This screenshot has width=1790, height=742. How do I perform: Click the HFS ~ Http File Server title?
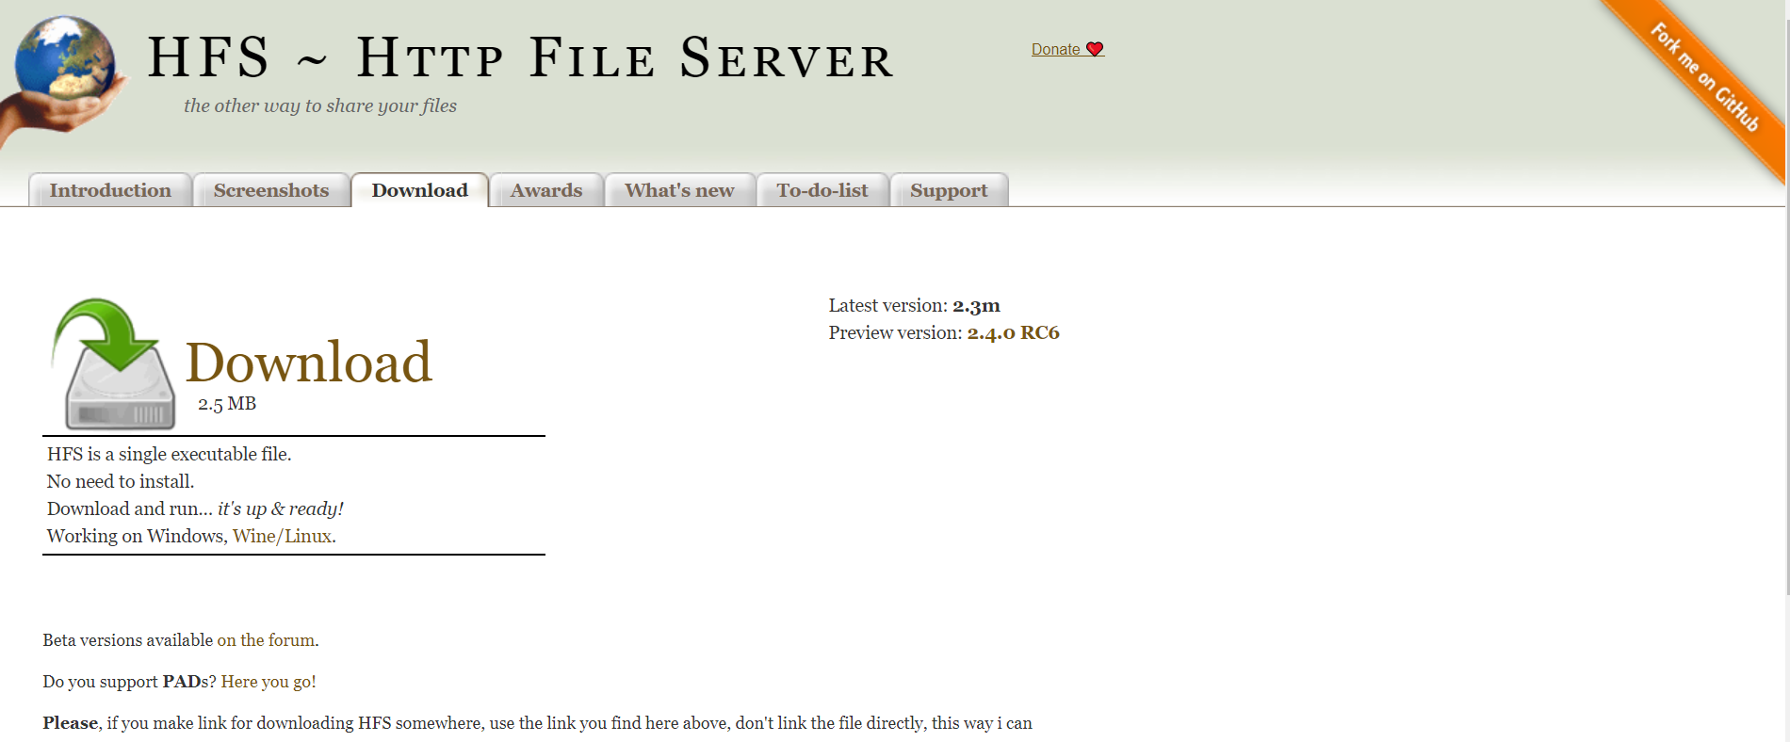[521, 56]
